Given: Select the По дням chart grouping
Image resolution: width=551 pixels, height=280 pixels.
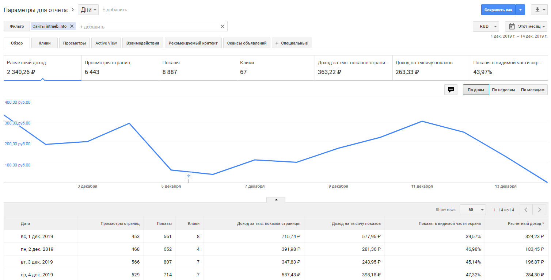Looking at the screenshot, I should [476, 90].
